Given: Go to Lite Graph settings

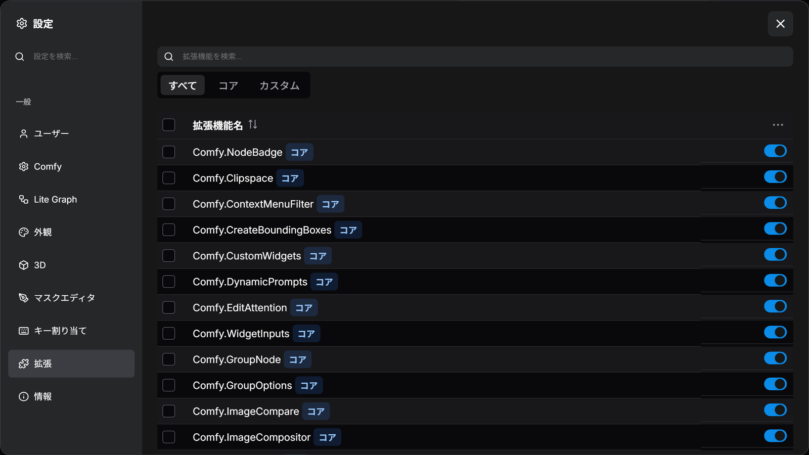Looking at the screenshot, I should tap(71, 199).
